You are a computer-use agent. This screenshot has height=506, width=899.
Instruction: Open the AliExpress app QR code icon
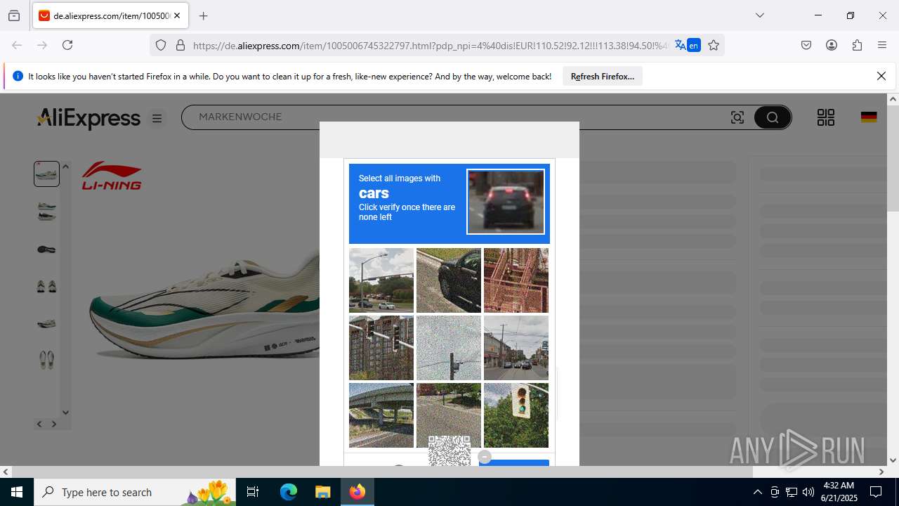(x=826, y=117)
